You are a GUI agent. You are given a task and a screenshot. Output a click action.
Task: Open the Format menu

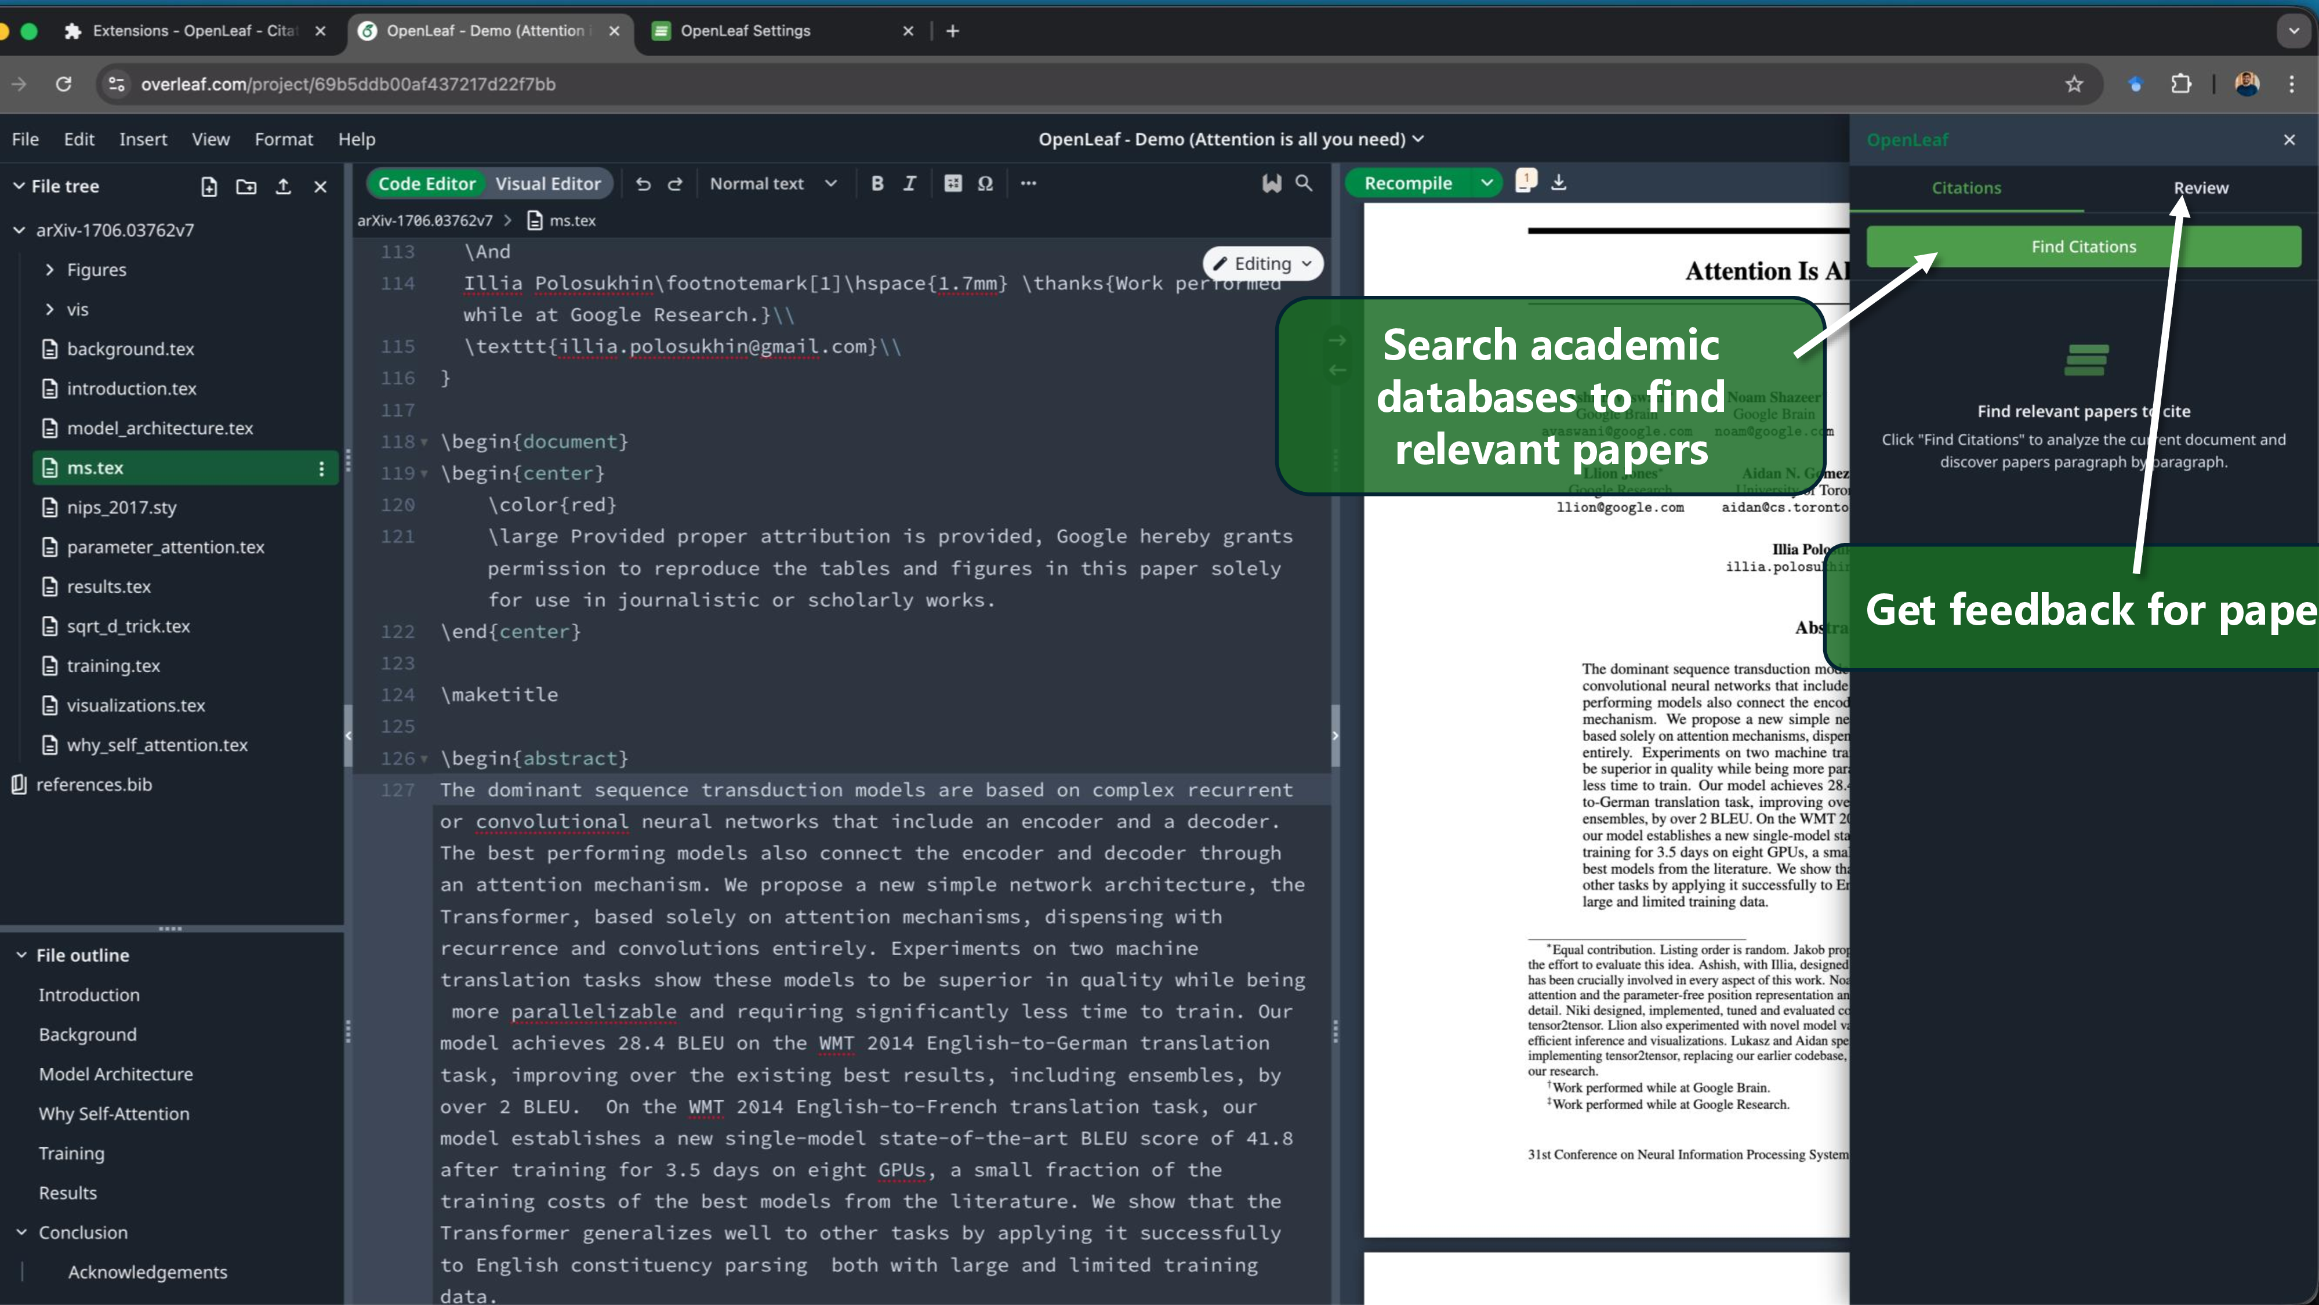click(284, 140)
